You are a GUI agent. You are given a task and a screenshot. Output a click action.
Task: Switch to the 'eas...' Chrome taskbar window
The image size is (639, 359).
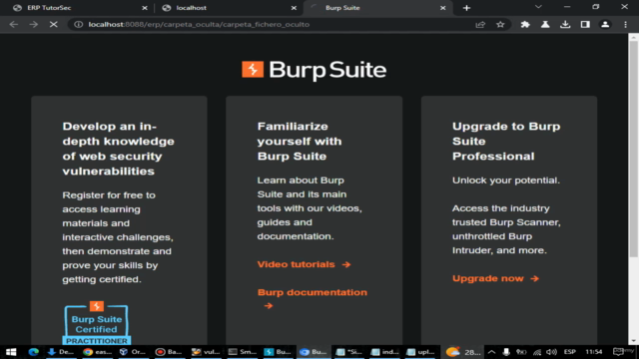pyautogui.click(x=97, y=352)
